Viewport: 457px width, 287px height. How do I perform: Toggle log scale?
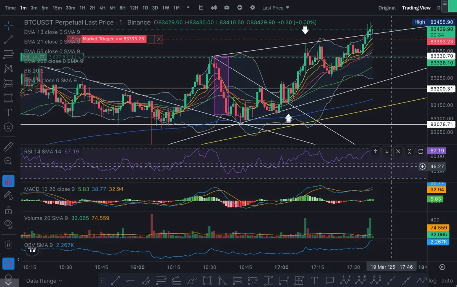pyautogui.click(x=433, y=281)
